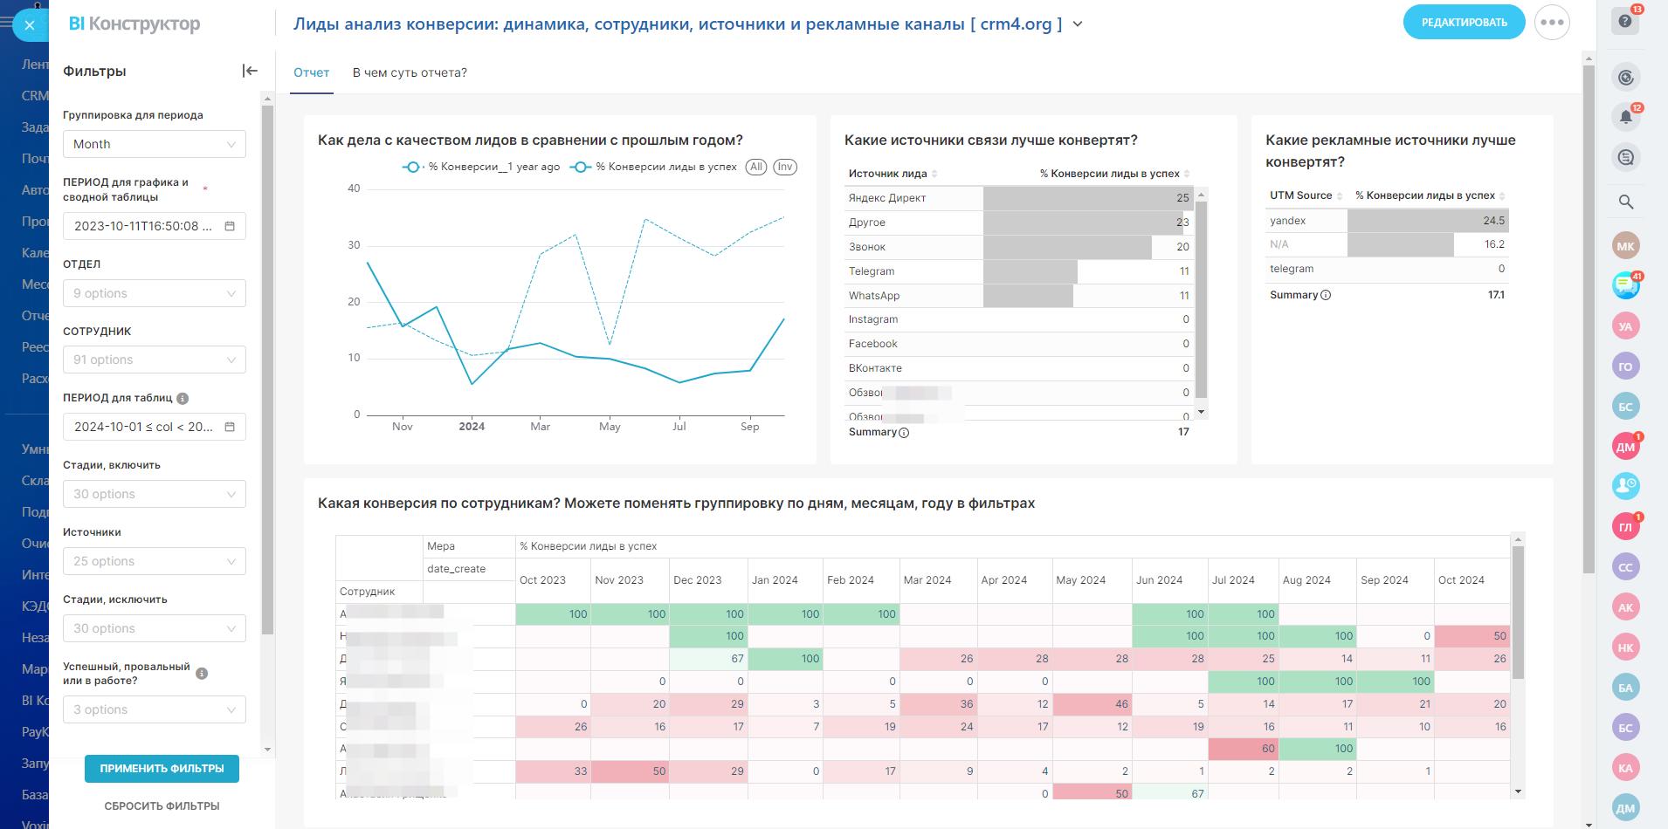Open calendar icon in ПЕРИОД для графика field
This screenshot has width=1668, height=829.
click(x=230, y=226)
